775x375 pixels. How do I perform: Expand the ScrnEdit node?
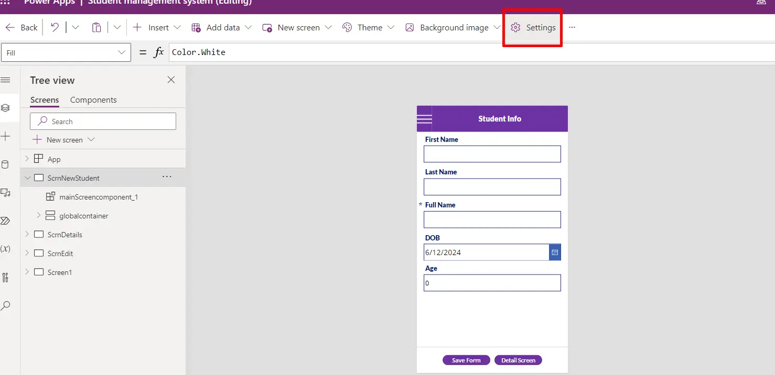[x=27, y=253]
